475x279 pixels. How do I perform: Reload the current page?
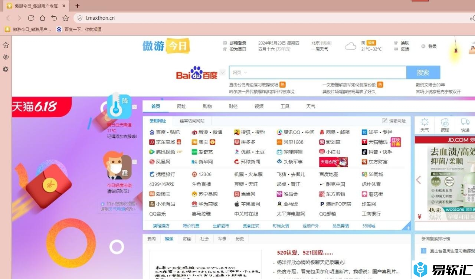point(31,18)
